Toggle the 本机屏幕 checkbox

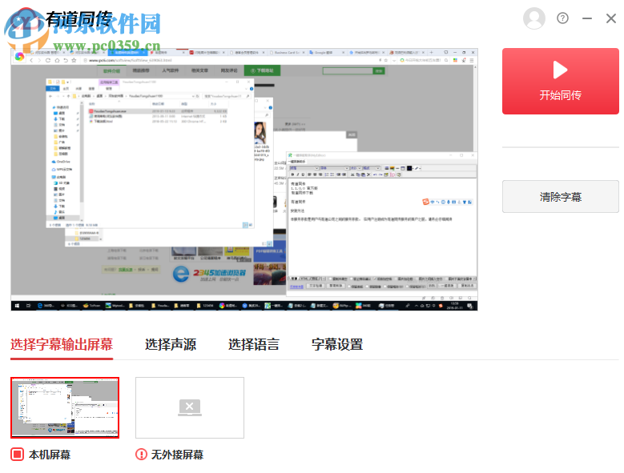[x=17, y=454]
